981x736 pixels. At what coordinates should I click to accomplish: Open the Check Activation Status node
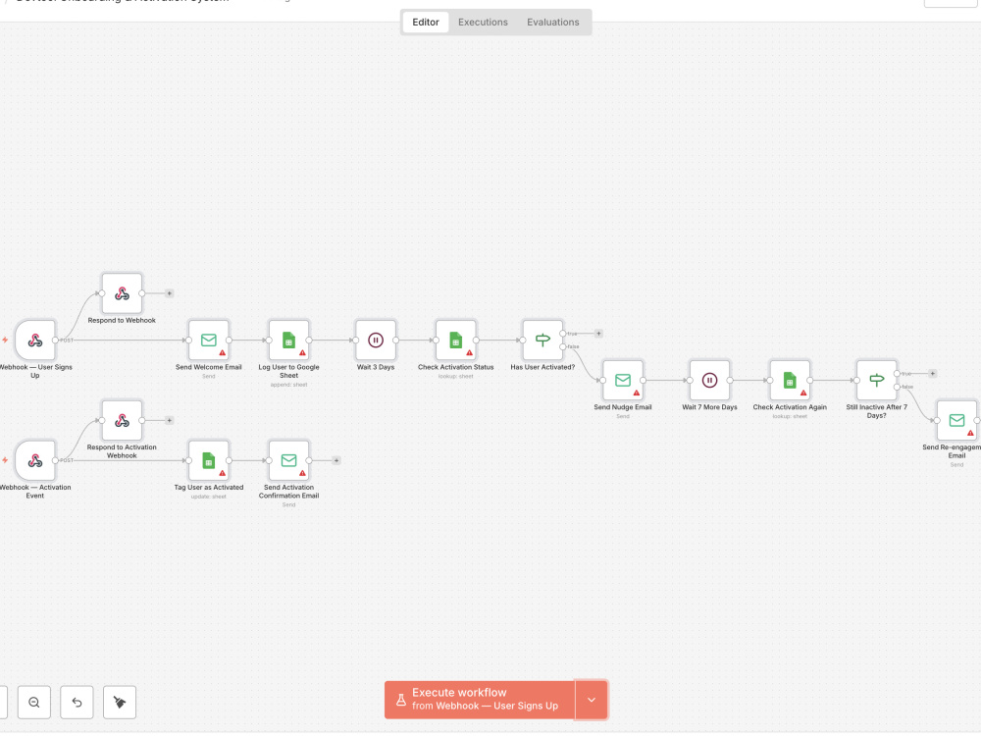click(x=455, y=340)
